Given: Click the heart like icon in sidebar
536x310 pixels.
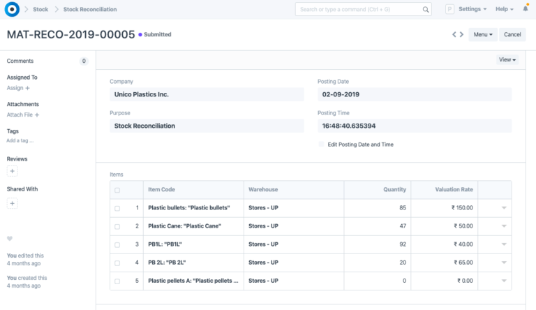Looking at the screenshot, I should (x=10, y=239).
